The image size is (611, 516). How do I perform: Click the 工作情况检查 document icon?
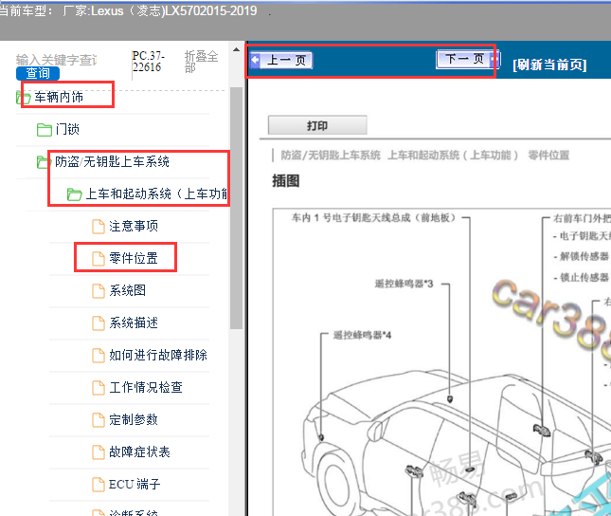99,388
